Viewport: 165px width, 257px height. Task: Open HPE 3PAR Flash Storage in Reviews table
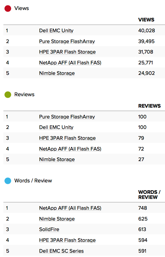point(67,138)
